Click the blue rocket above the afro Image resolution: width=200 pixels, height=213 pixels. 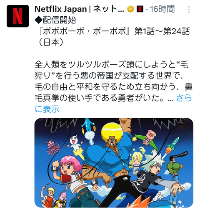pos(88,124)
